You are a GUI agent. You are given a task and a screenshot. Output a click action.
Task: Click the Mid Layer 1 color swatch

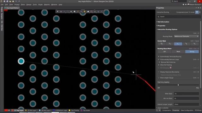tap(26, 110)
